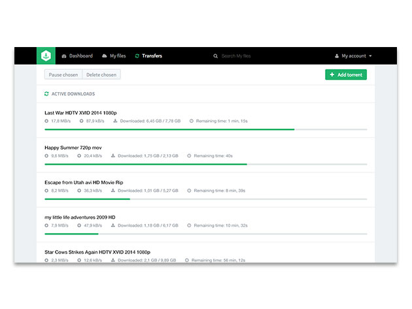412x309 pixels.
Task: Click the My account user icon
Action: click(337, 56)
